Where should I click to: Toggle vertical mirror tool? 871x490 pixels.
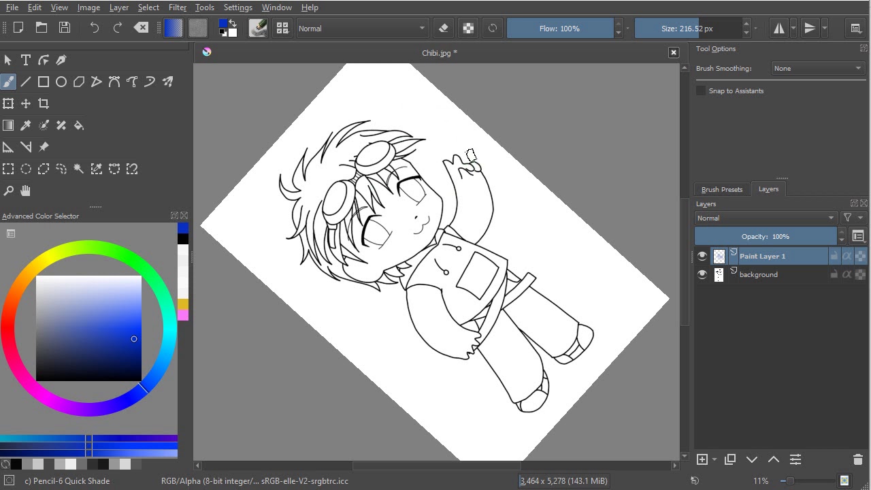(810, 28)
